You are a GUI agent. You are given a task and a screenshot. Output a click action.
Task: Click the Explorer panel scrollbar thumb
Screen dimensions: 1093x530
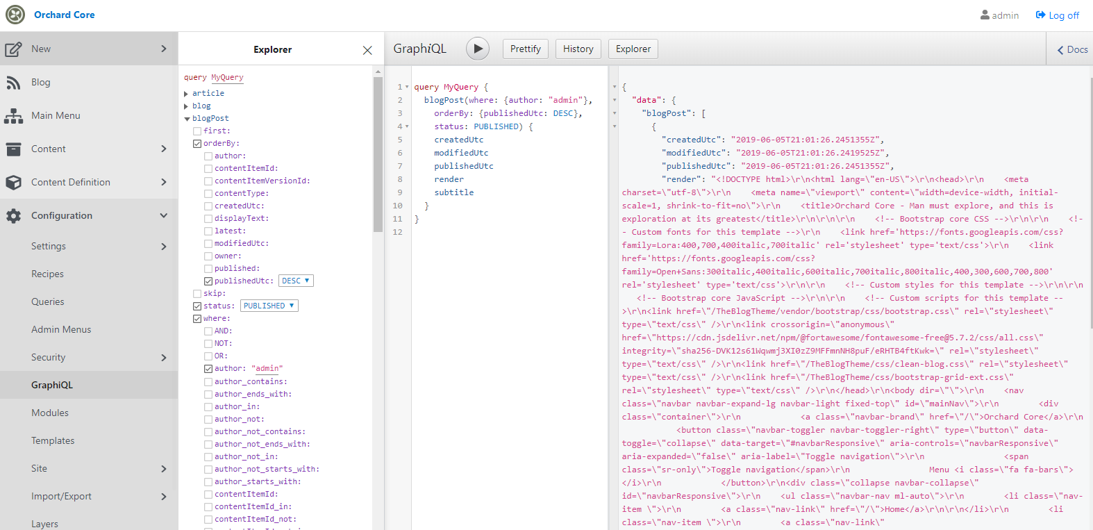pos(378,154)
